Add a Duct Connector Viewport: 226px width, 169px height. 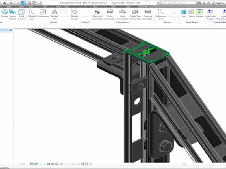point(110,14)
